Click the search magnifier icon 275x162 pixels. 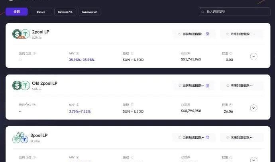tap(203, 12)
